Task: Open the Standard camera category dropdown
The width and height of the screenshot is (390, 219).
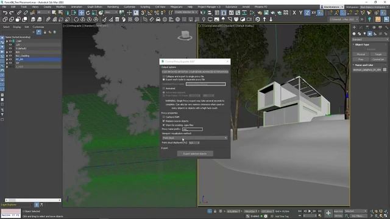Action: pos(370,40)
